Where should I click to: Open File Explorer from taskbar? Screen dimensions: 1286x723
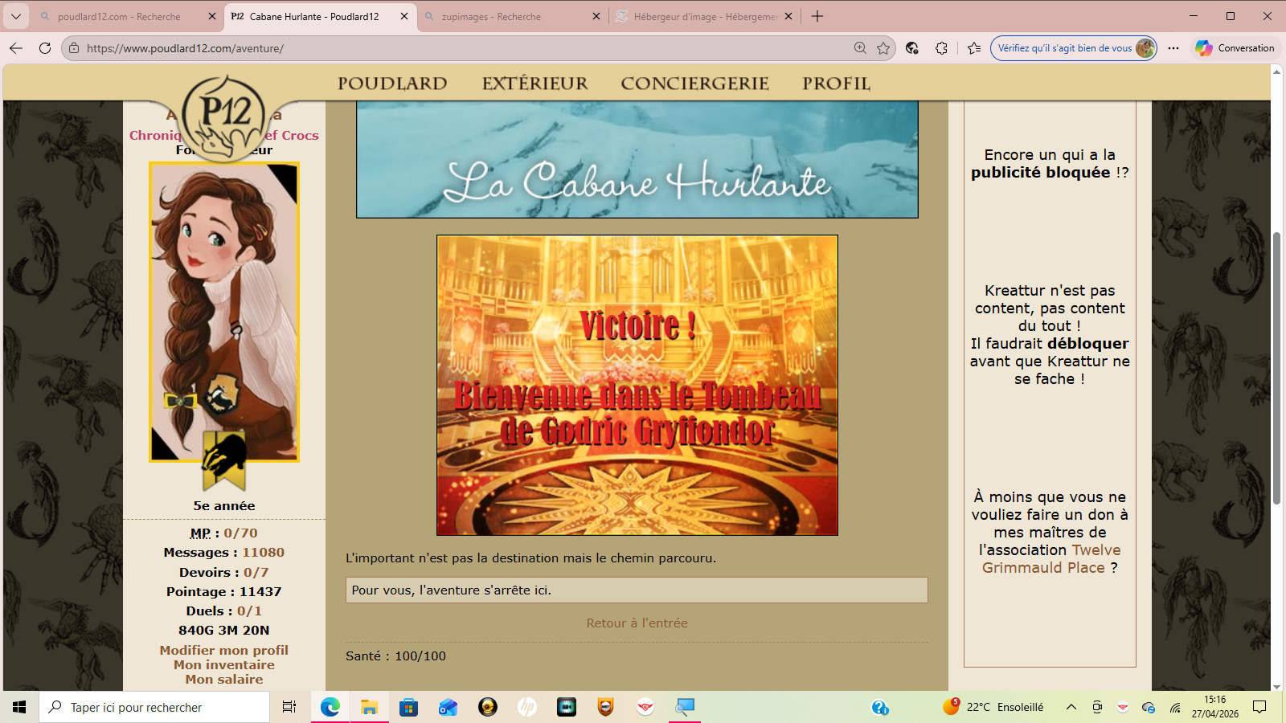click(370, 707)
